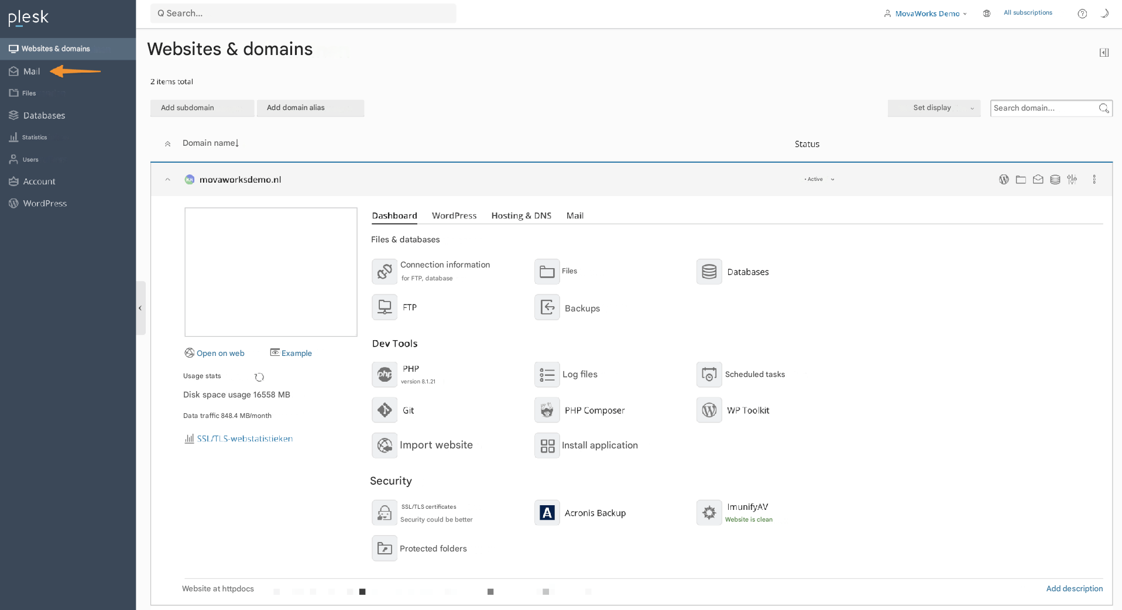Open the PHP settings icon

tap(385, 375)
